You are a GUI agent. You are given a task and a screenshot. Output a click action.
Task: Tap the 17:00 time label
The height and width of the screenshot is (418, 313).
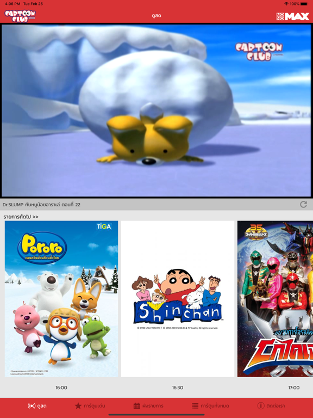click(x=294, y=388)
